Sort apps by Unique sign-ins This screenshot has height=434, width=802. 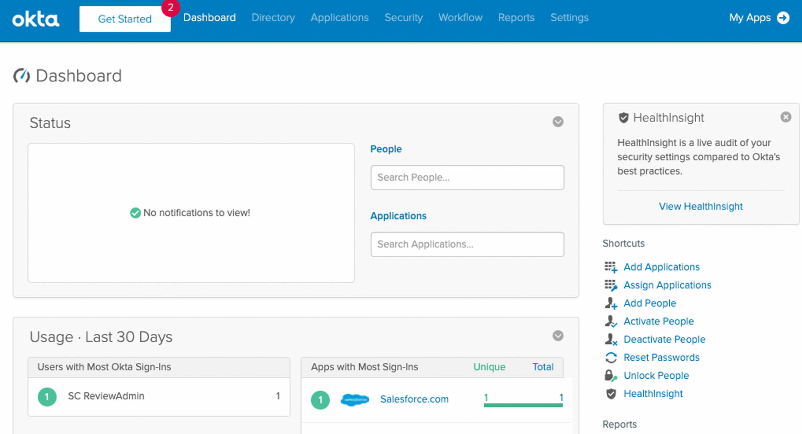[489, 367]
